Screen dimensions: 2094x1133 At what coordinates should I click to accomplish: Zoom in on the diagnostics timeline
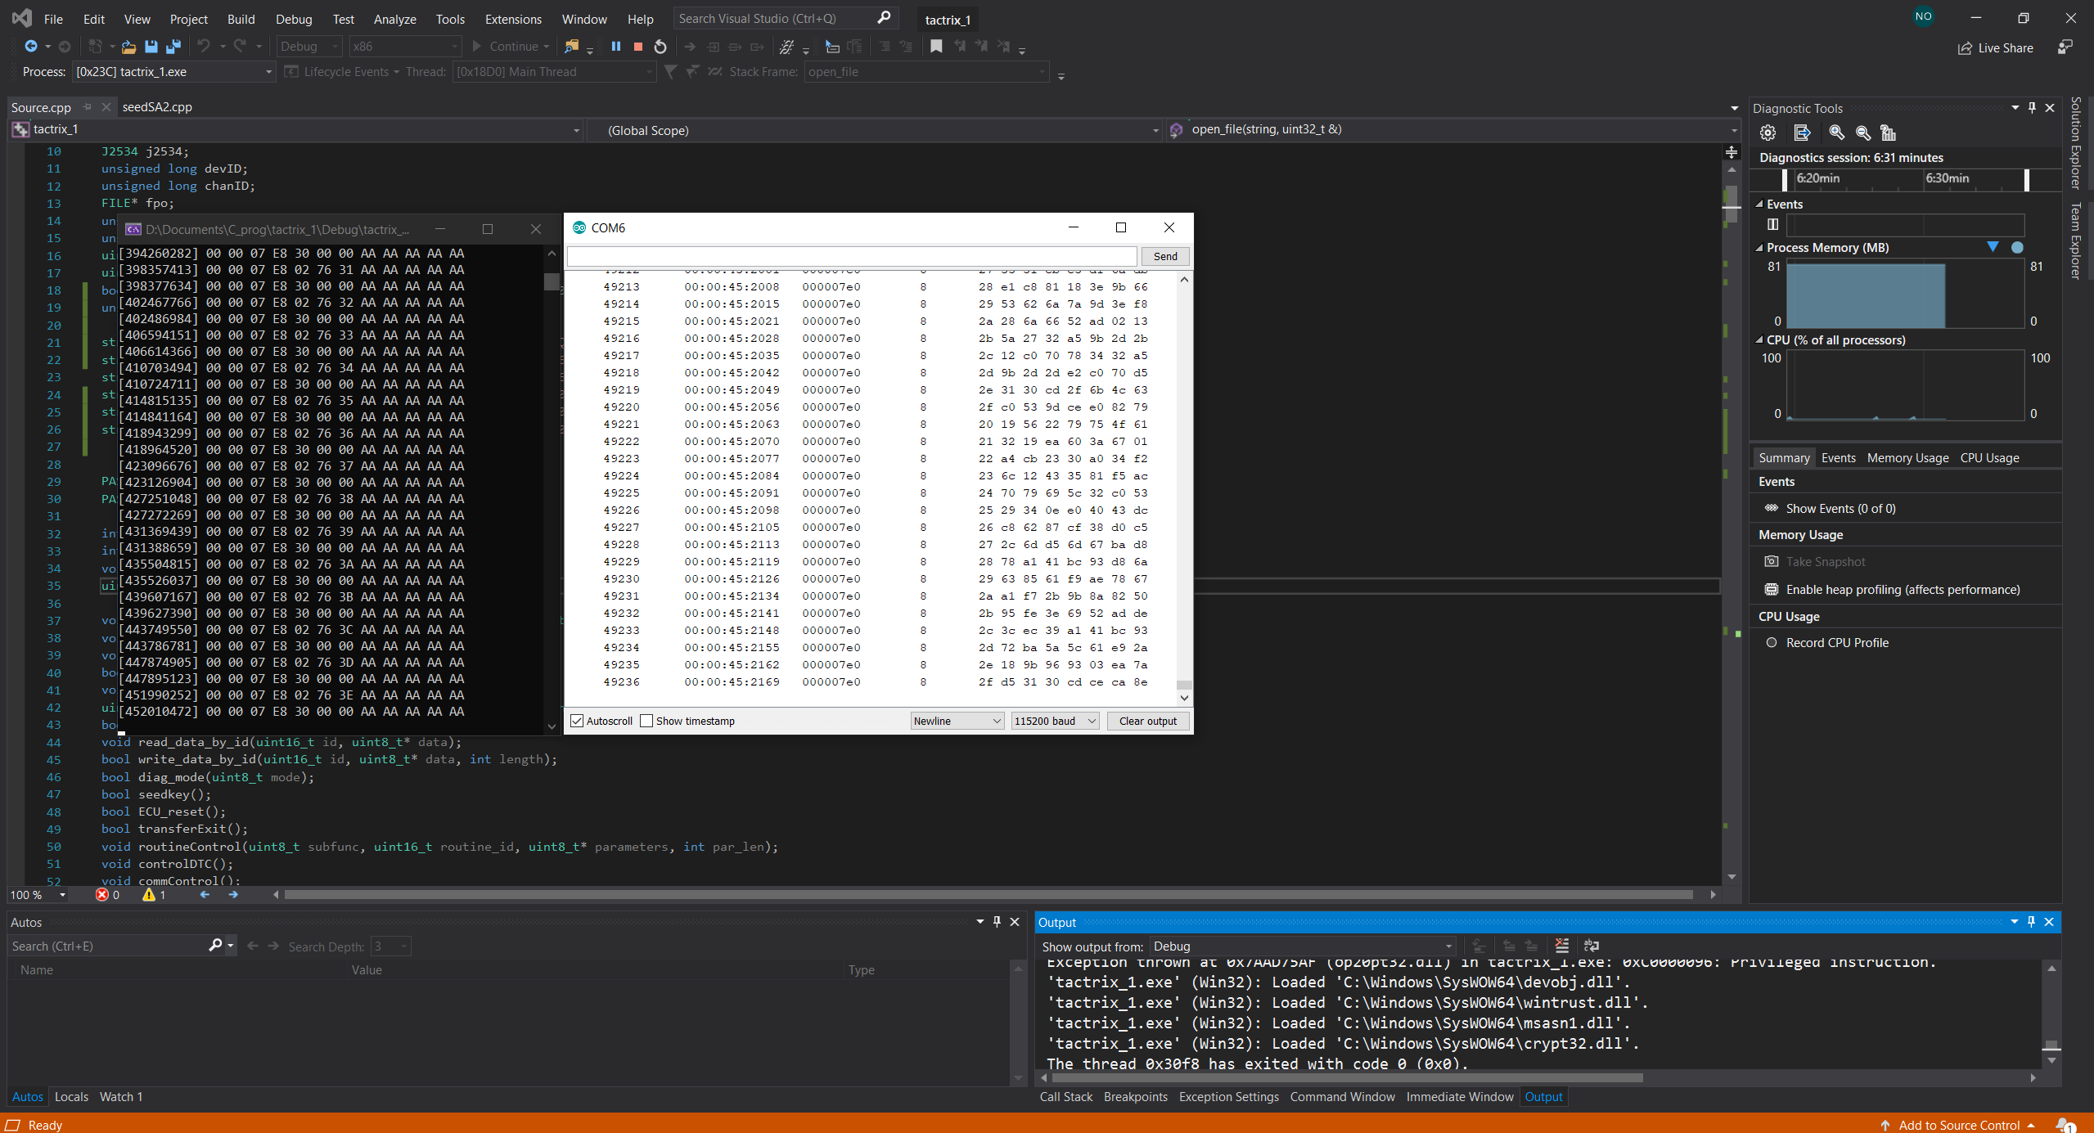1836,133
